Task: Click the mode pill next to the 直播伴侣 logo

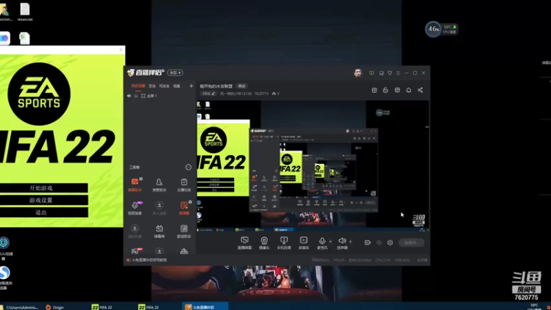Action: 175,73
